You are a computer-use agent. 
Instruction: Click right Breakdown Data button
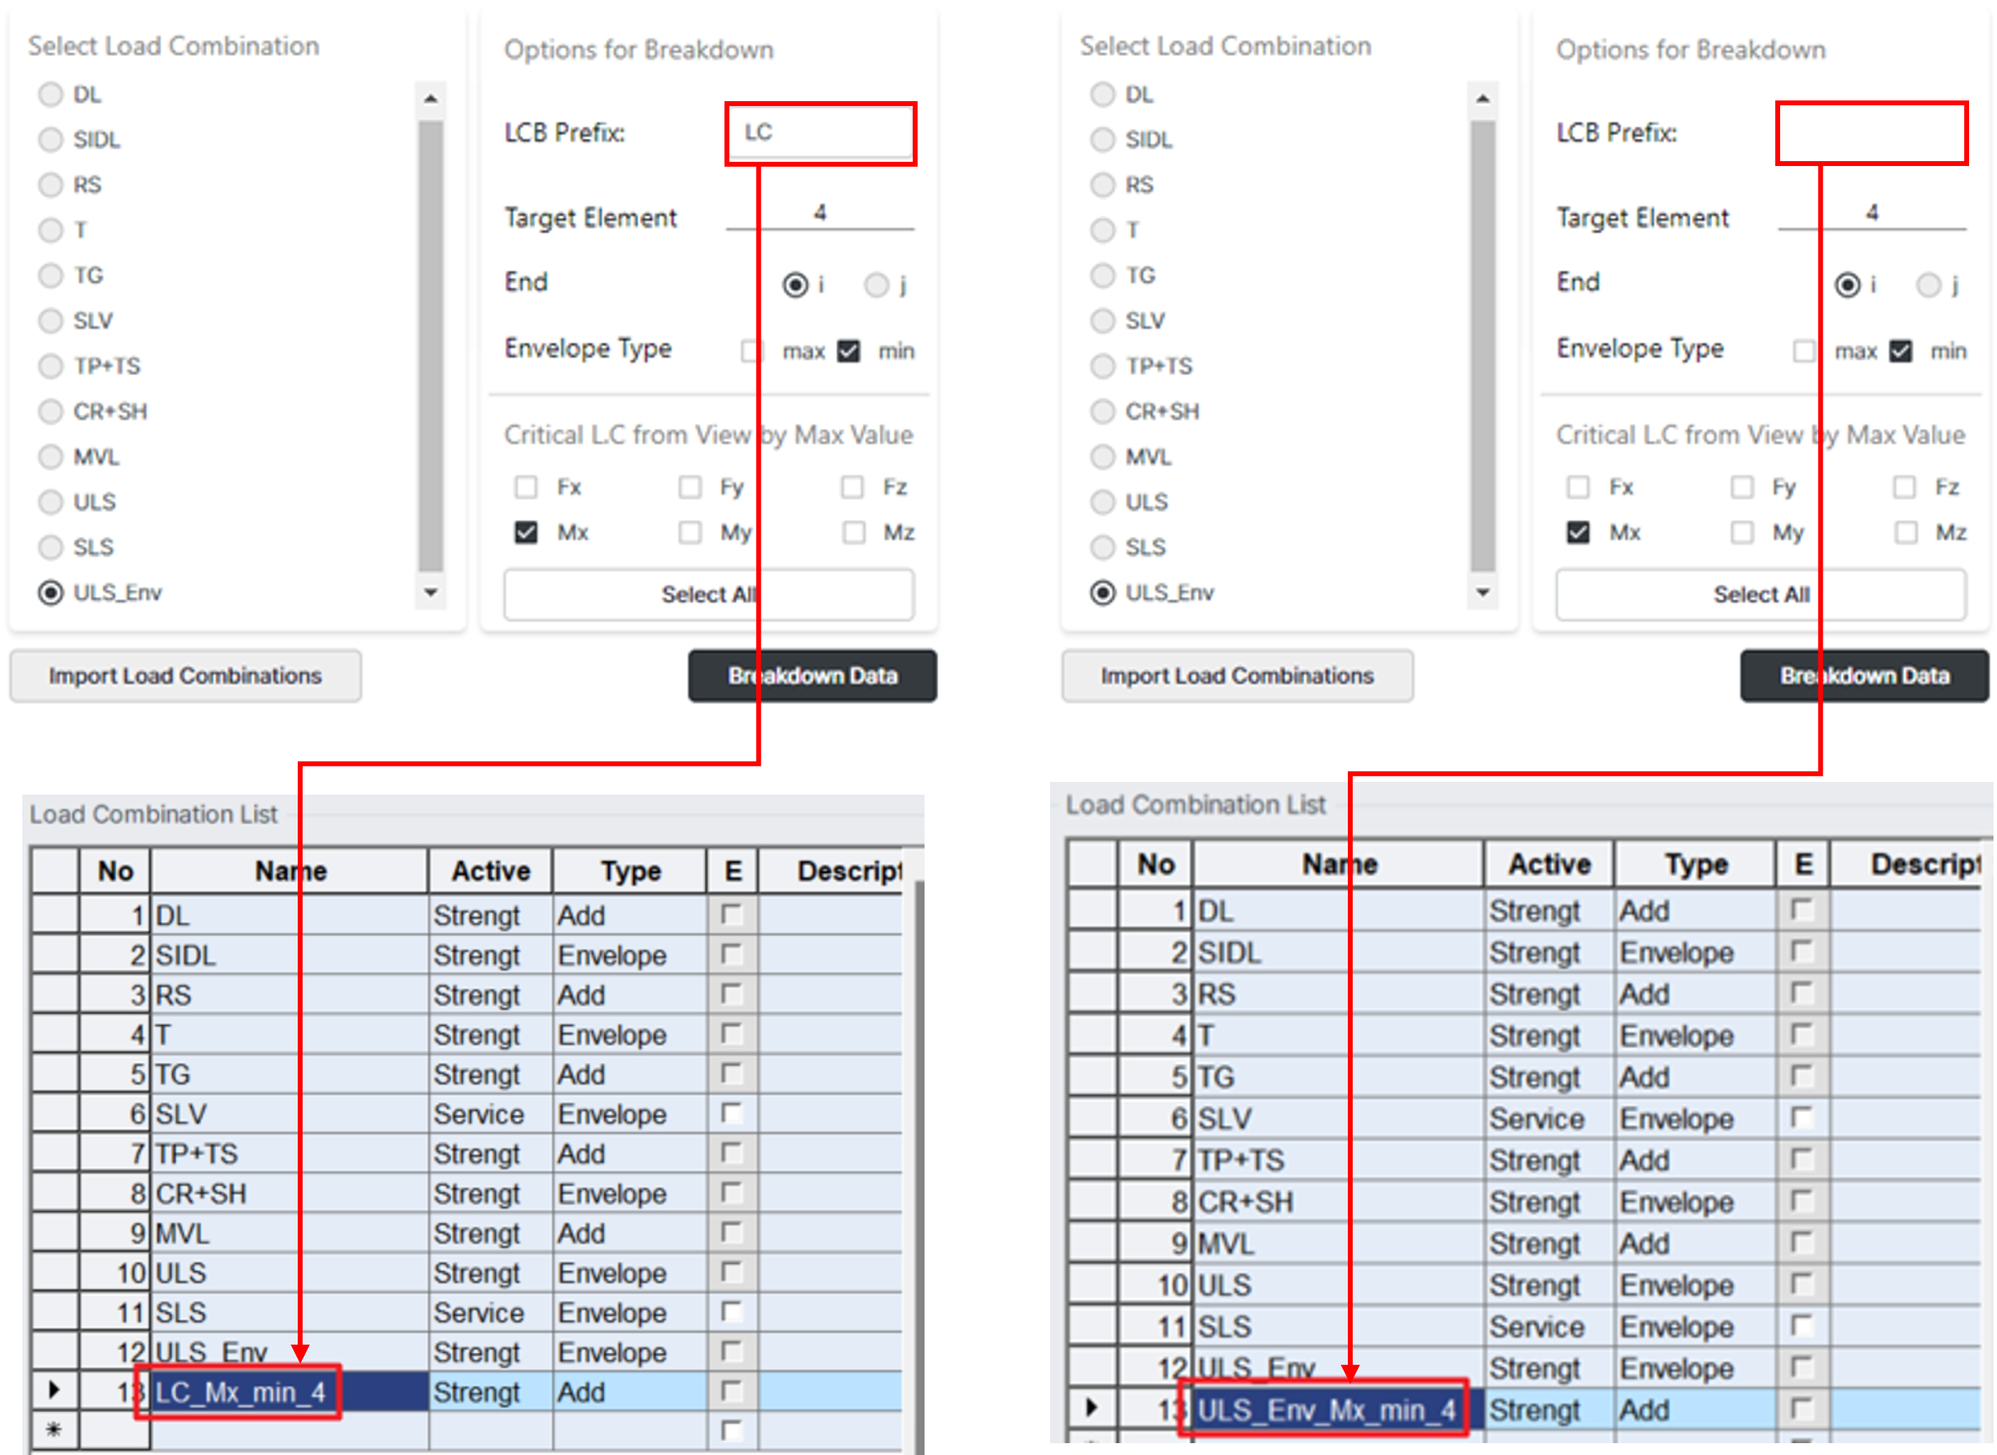(1864, 675)
